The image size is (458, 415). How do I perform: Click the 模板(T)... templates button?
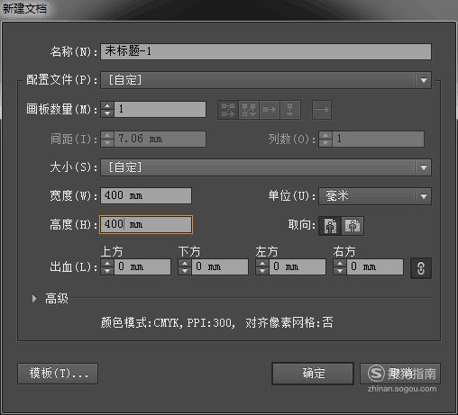click(x=58, y=374)
